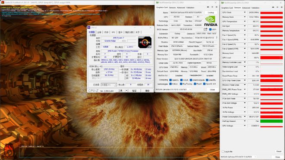This screenshot has width=285, height=160.
Task: Toggle the UEFI checkbox
Action: coord(210,29)
